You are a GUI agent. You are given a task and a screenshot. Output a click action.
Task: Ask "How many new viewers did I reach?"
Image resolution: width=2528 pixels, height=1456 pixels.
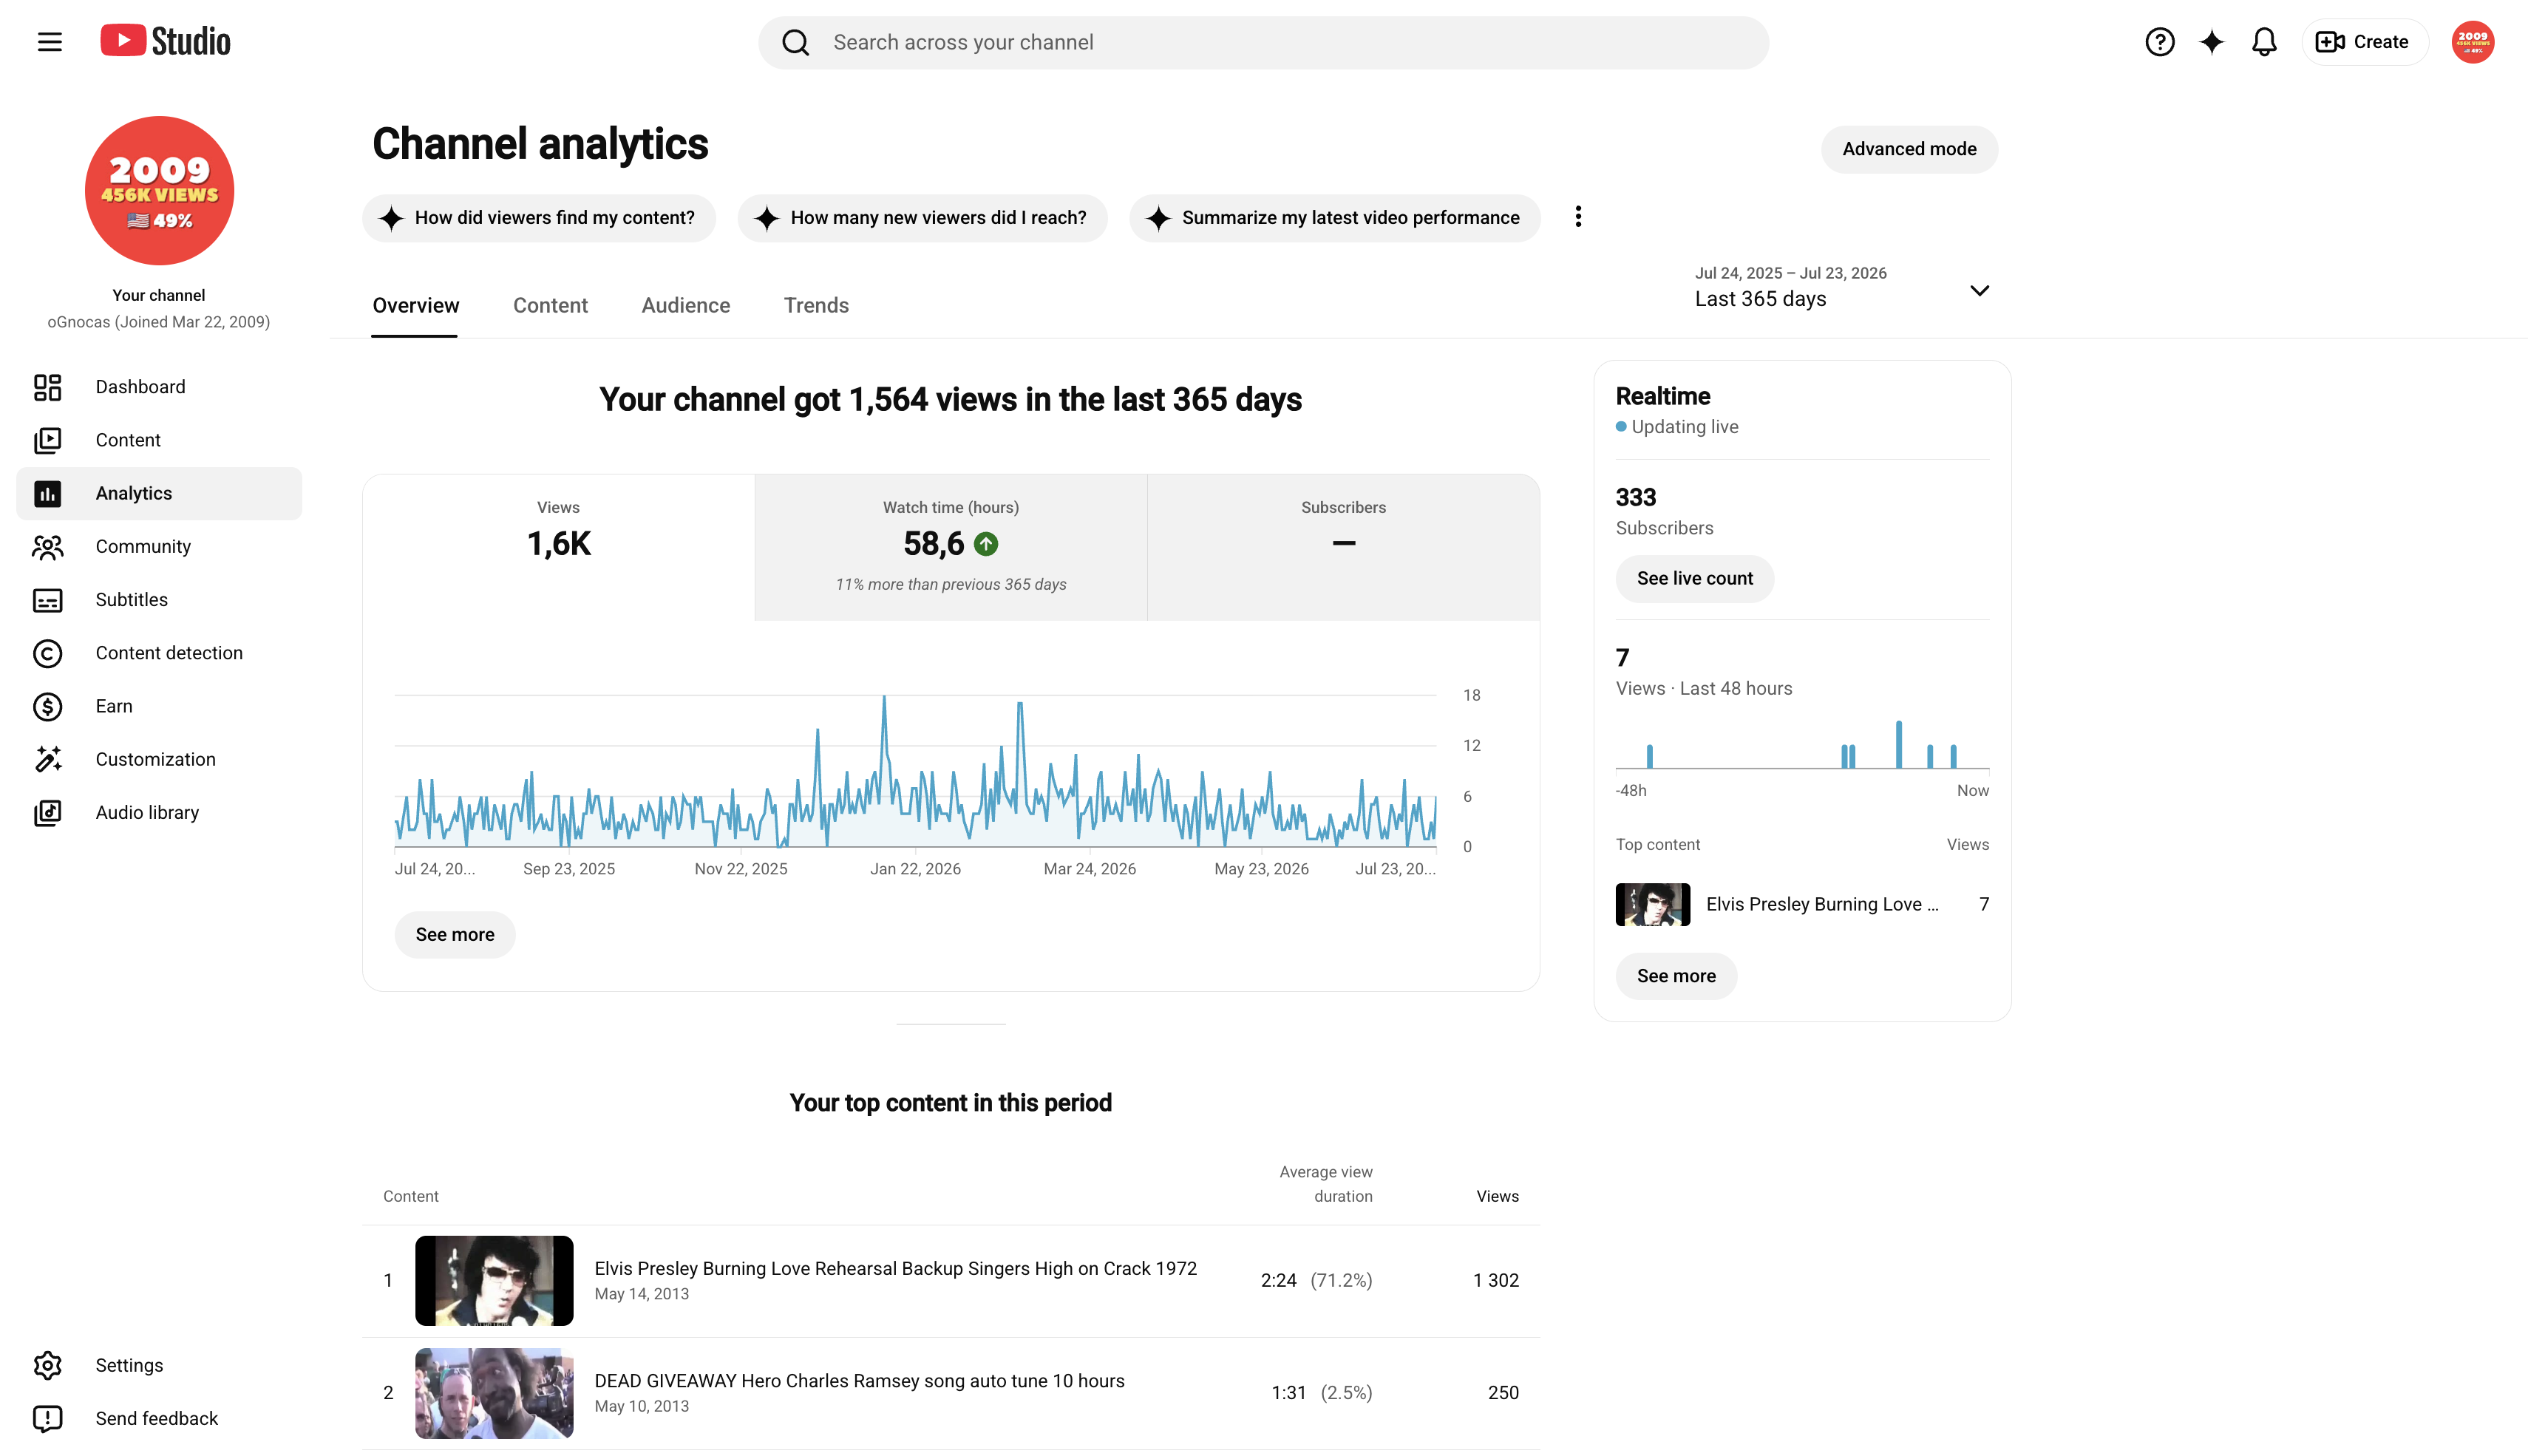pyautogui.click(x=922, y=218)
